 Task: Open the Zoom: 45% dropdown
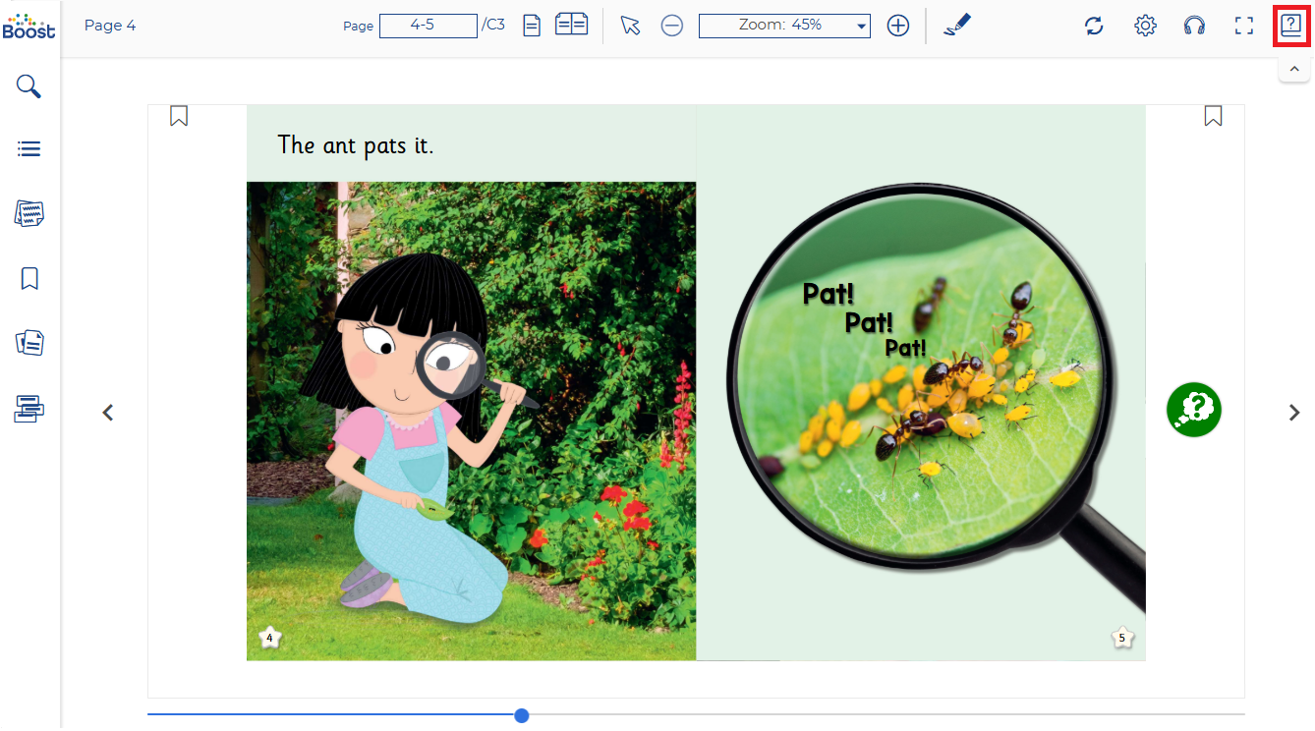point(784,26)
